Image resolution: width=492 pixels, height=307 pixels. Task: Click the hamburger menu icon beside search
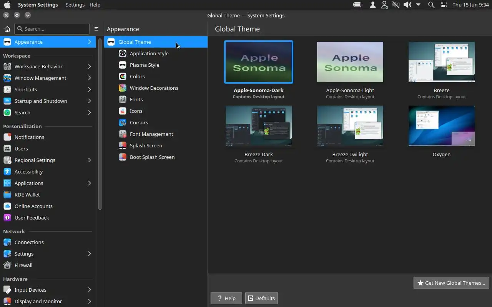coord(96,29)
